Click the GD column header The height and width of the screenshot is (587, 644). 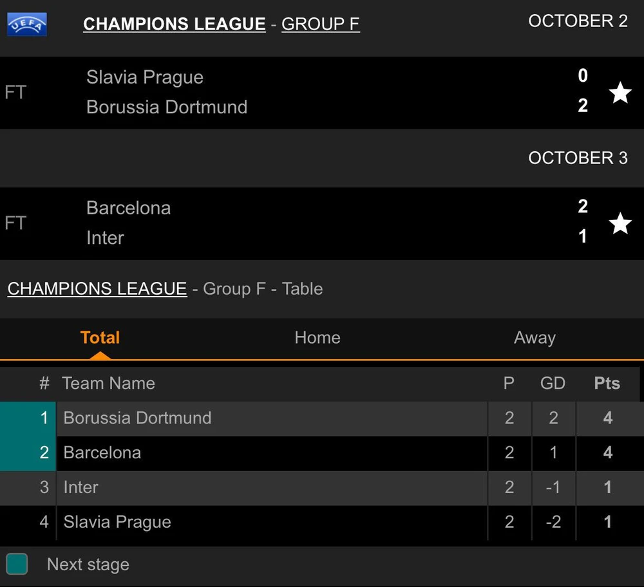[x=553, y=384]
